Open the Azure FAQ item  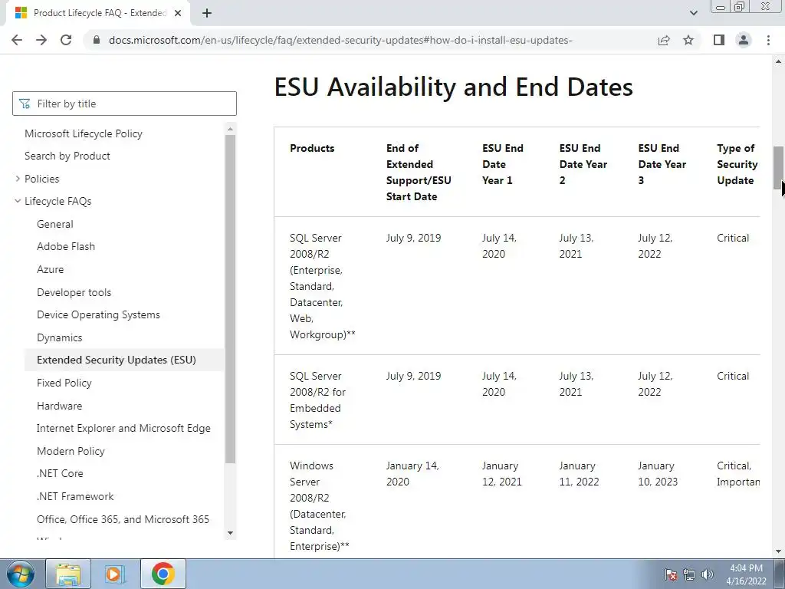[50, 269]
